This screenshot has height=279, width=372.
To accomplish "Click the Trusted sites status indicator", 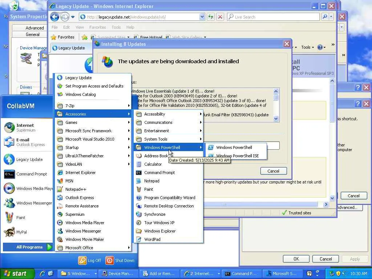I will (296, 213).
